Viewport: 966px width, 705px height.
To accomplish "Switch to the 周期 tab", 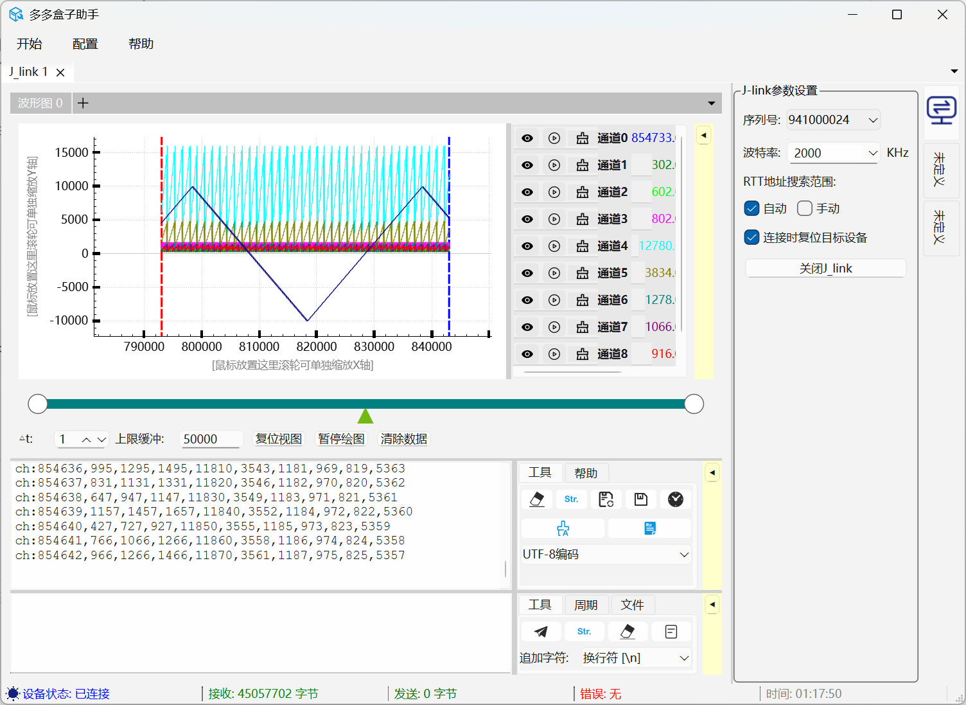I will click(x=586, y=605).
